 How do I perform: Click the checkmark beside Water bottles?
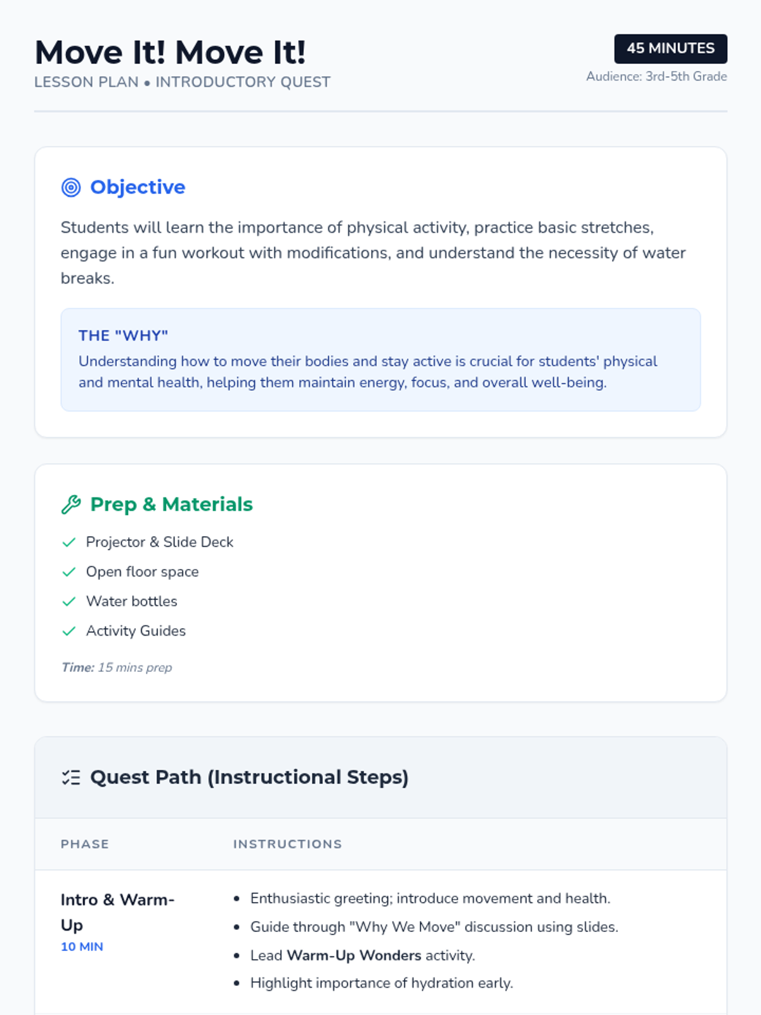(69, 601)
